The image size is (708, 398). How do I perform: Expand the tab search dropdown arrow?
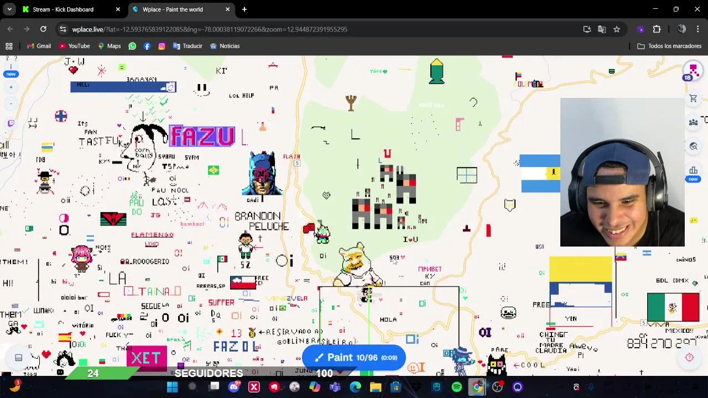point(9,9)
